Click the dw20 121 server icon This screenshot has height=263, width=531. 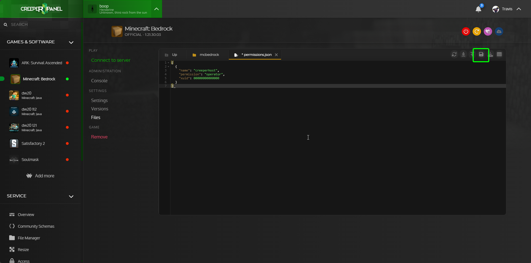(x=14, y=127)
